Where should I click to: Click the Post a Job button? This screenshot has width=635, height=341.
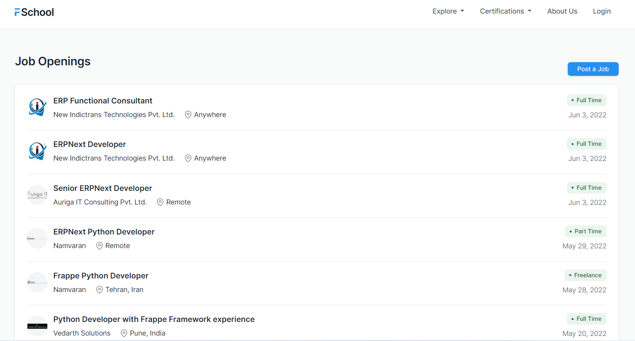593,69
